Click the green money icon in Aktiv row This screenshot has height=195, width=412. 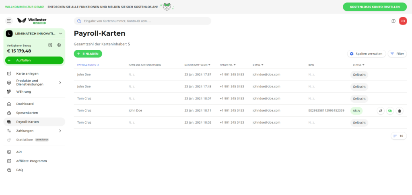[390, 111]
